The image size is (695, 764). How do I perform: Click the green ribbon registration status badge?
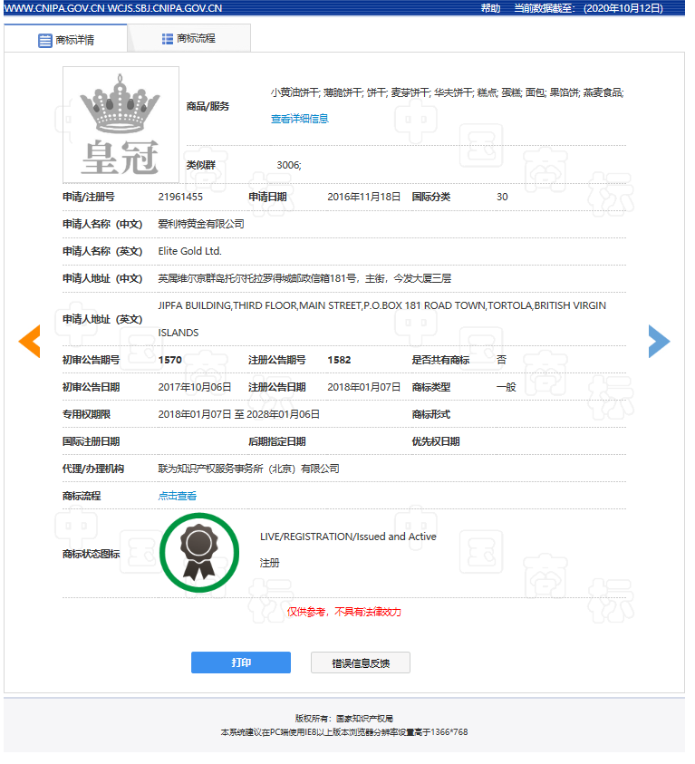[x=198, y=550]
